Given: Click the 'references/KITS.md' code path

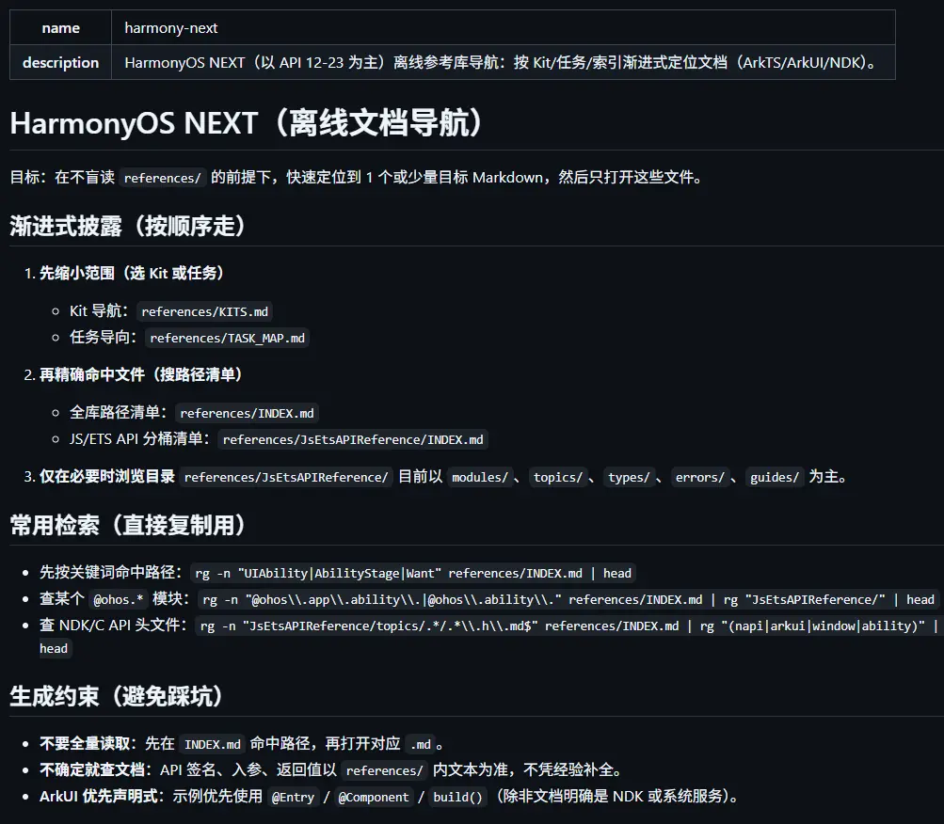Looking at the screenshot, I should [x=204, y=311].
